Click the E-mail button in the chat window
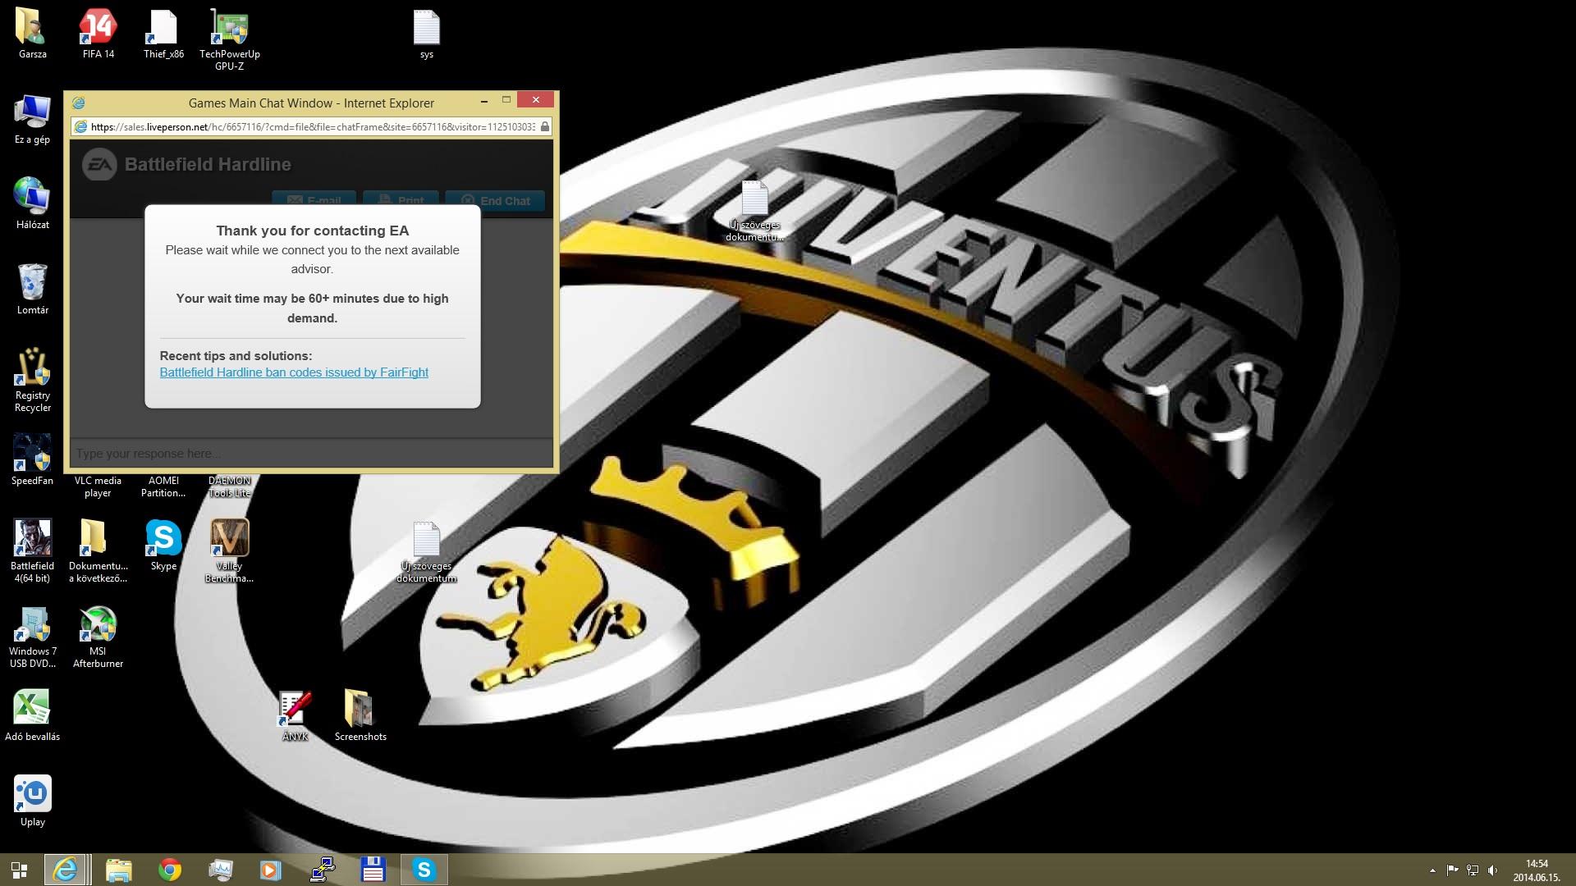Screen dimensions: 1576x886 (314, 200)
